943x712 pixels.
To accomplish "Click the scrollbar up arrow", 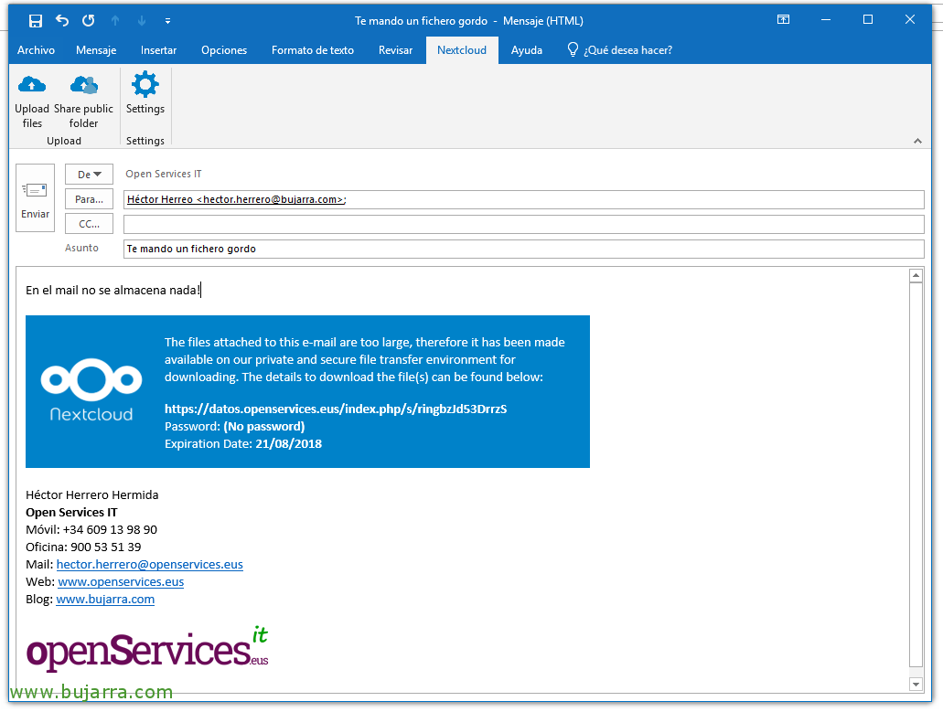I will pos(916,276).
